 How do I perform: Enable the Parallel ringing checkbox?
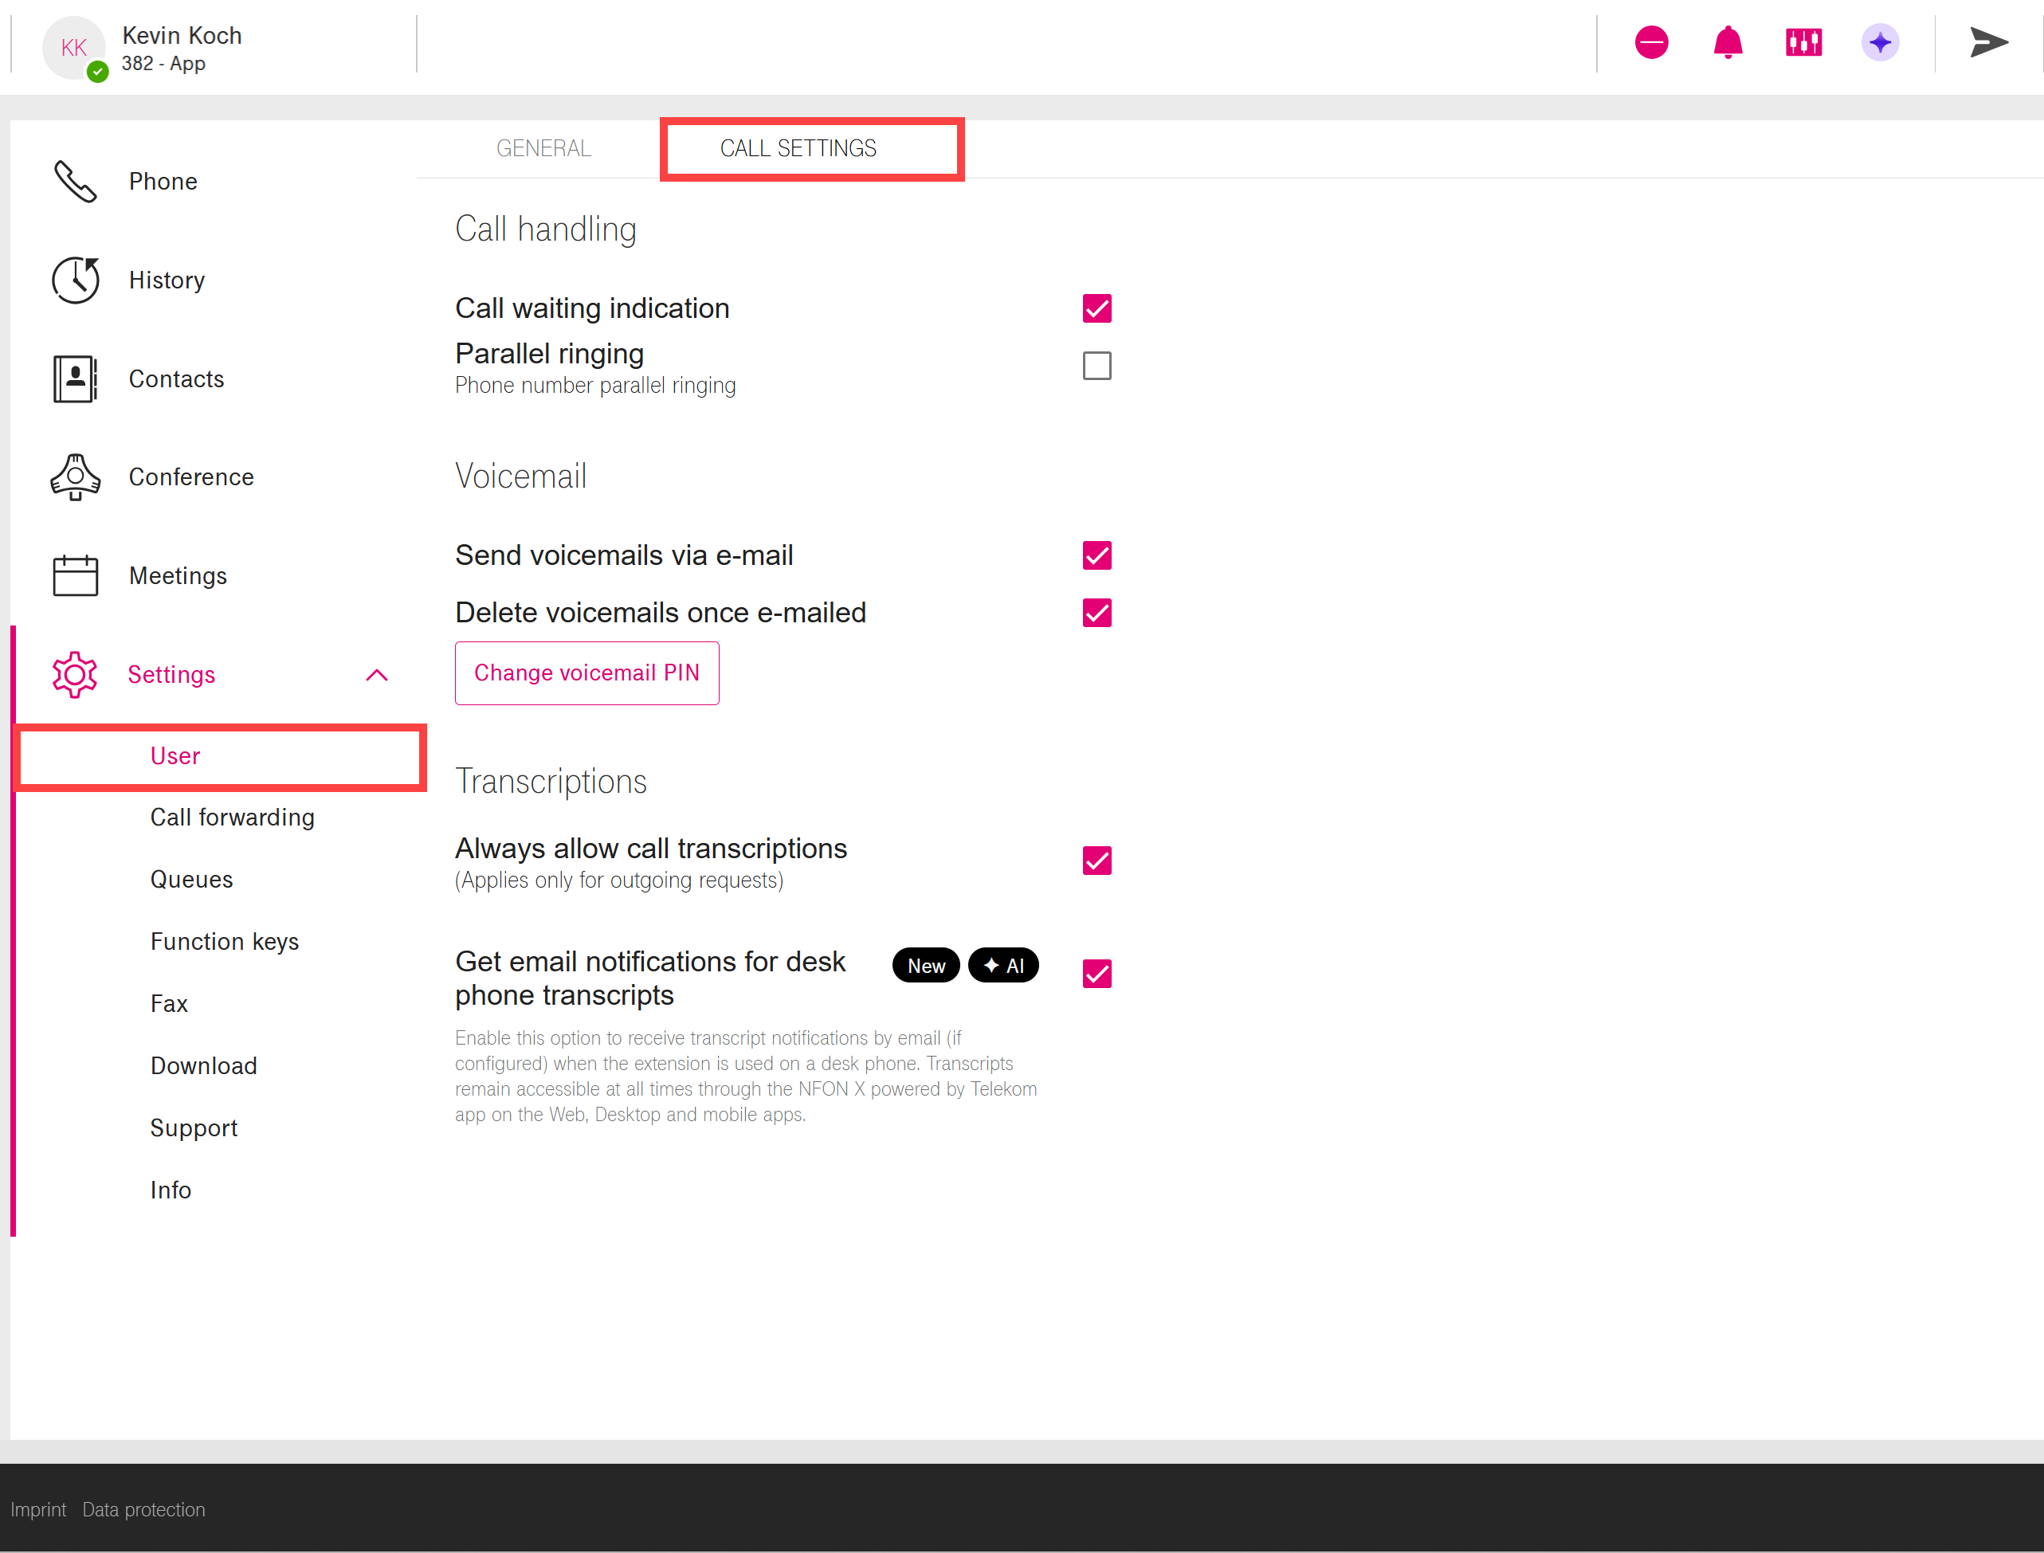[x=1097, y=366]
